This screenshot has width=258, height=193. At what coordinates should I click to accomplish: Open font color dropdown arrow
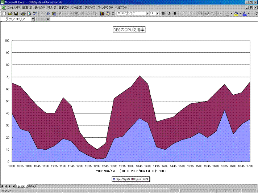249,14
